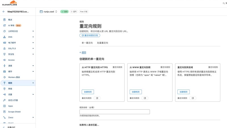Click 创建规则 in HTTP to HTTPS card
Image resolution: width=227 pixels, height=128 pixels.
pyautogui.click(x=88, y=92)
